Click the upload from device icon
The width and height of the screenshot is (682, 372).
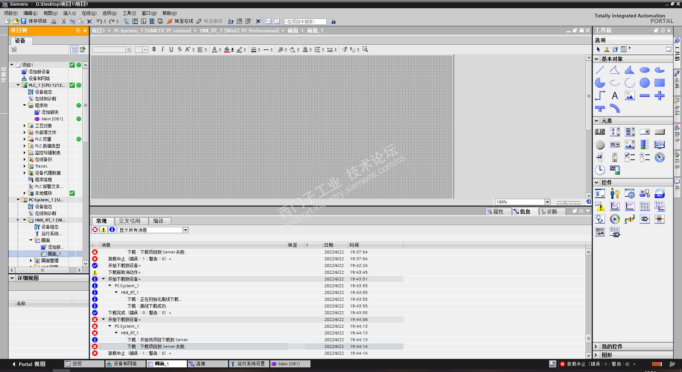(x=143, y=21)
